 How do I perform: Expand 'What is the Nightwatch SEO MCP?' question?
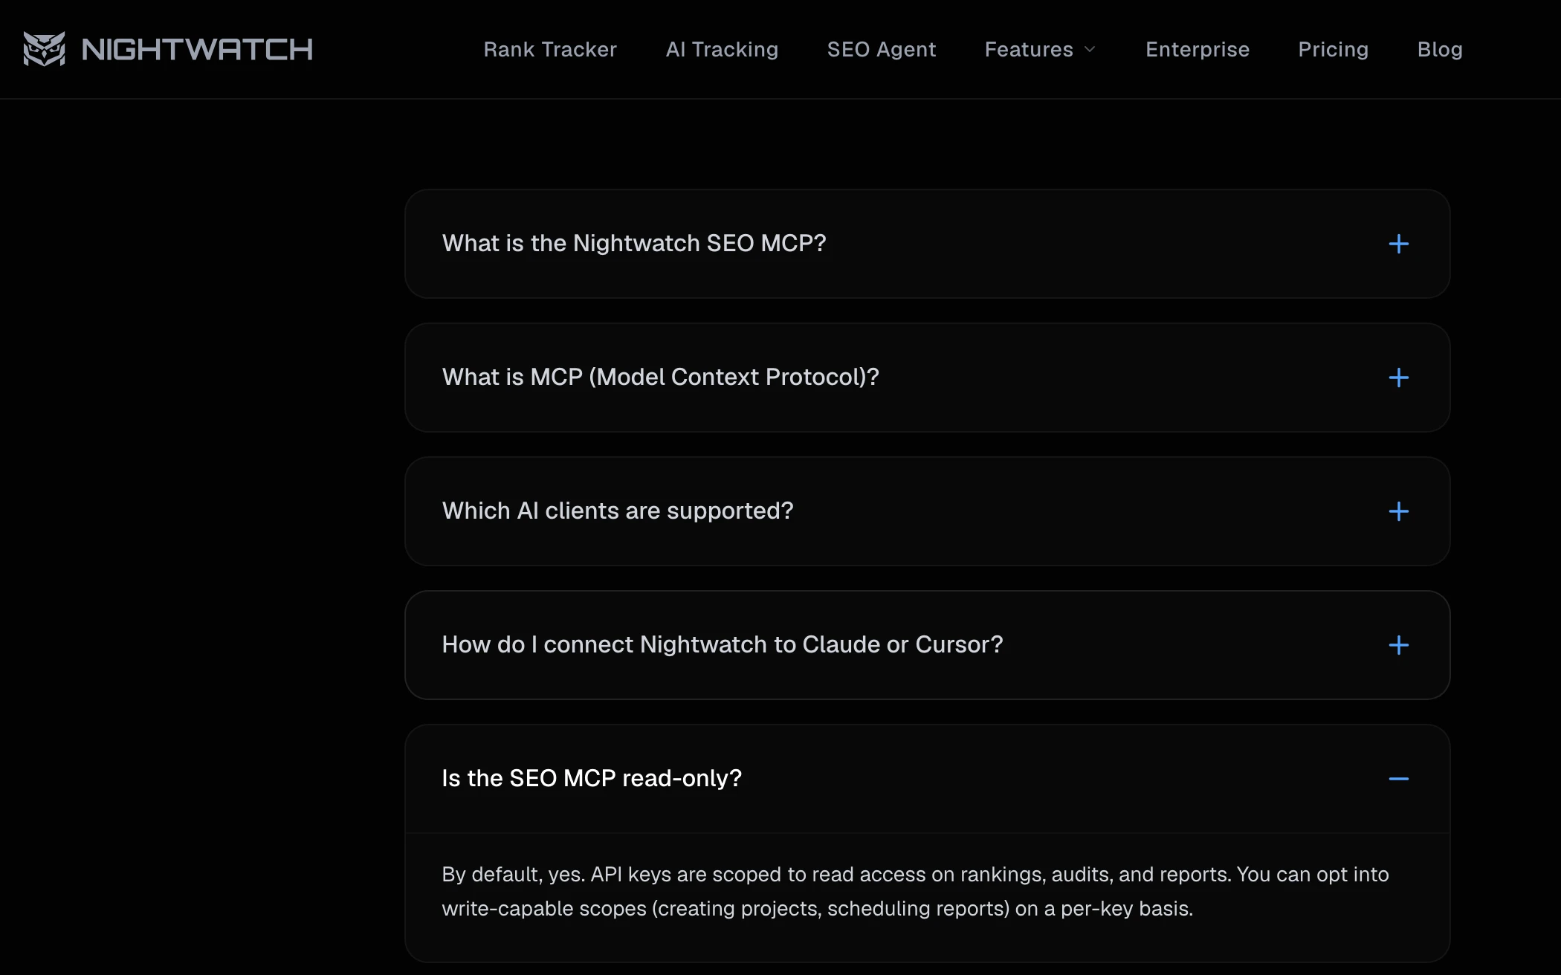(x=927, y=244)
